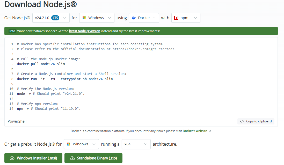Download the Standalone Binary (.zip)
The width and height of the screenshot is (284, 165).
pyautogui.click(x=93, y=158)
